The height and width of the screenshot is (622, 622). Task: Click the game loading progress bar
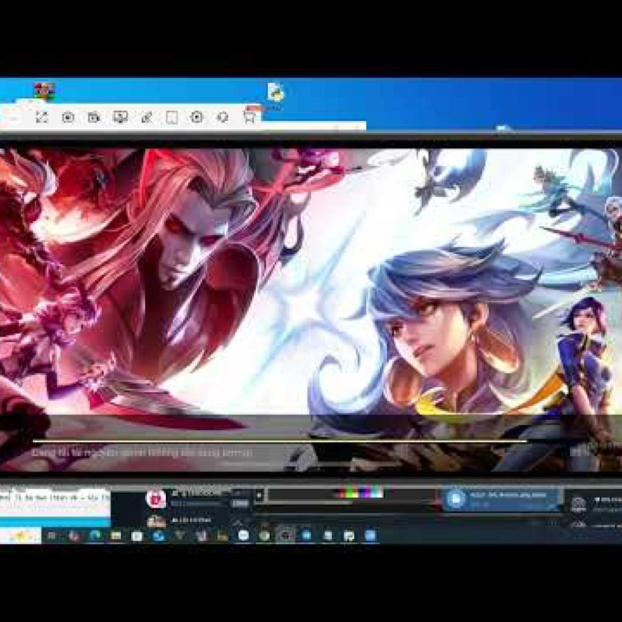coord(279,441)
